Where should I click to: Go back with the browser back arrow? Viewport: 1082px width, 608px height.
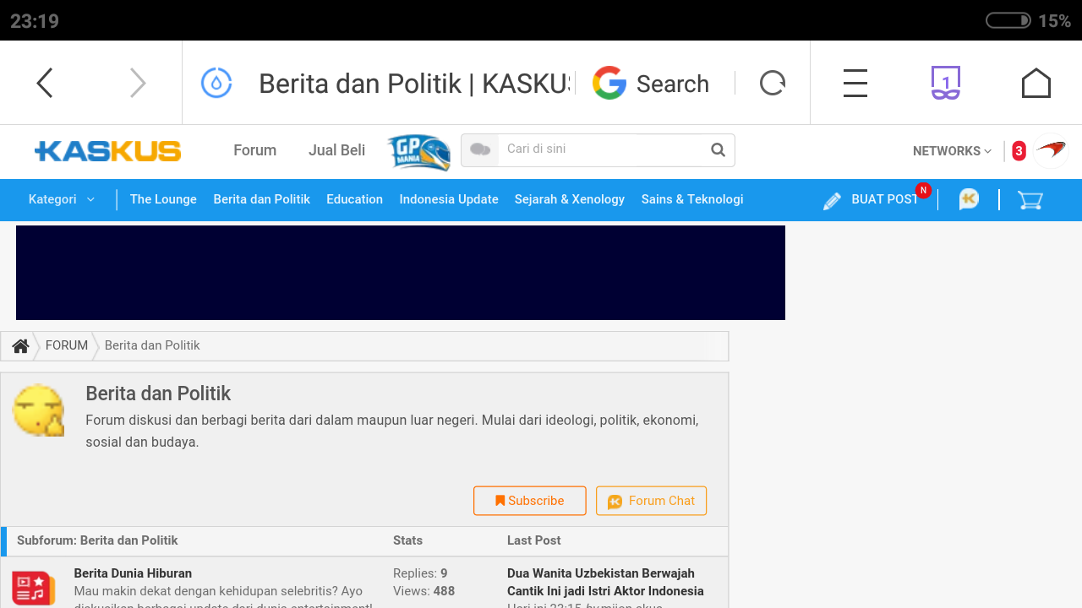tap(45, 83)
